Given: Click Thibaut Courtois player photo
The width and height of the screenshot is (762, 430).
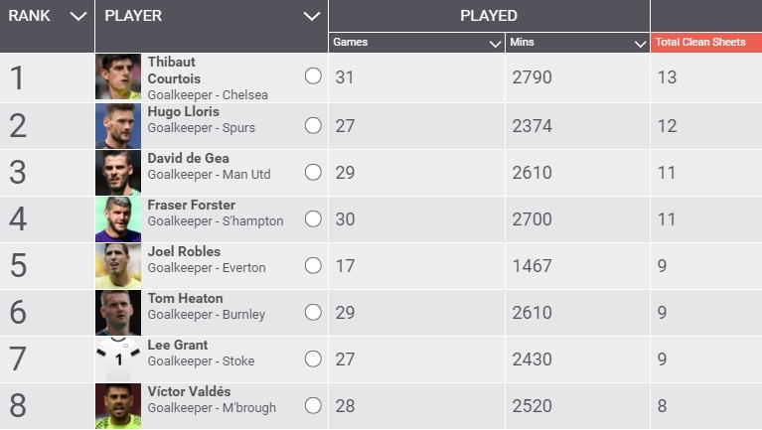Looking at the screenshot, I should click(118, 76).
